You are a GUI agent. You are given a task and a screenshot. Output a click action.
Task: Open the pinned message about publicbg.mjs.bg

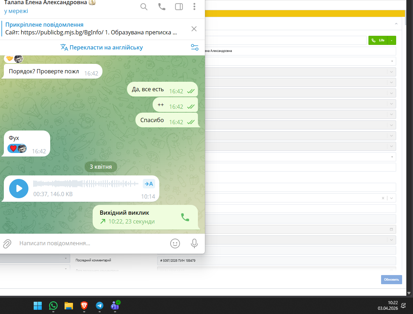click(91, 28)
